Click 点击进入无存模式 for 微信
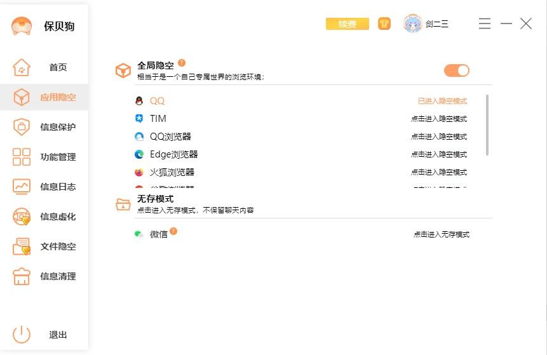 pos(441,234)
